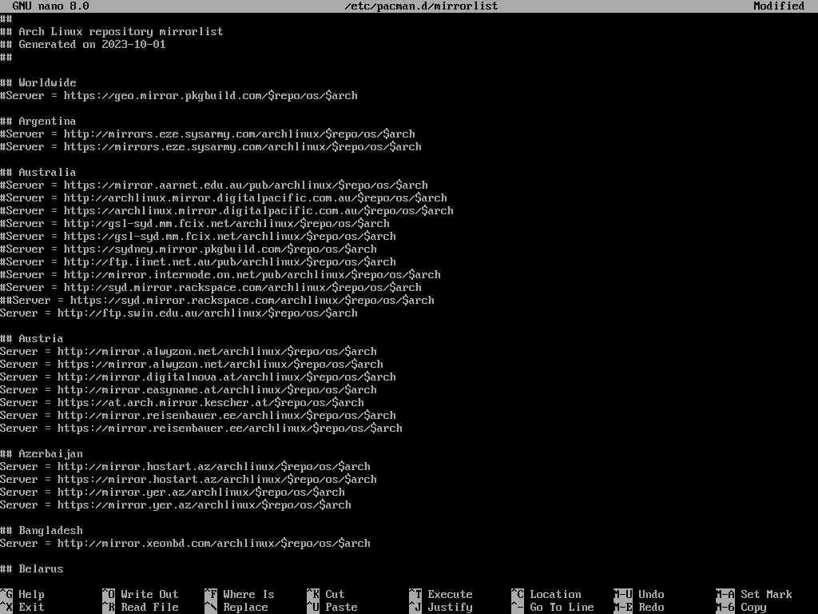Place cursor on Arch Linux repository mirrorlist line
818x614 pixels.
click(x=112, y=31)
